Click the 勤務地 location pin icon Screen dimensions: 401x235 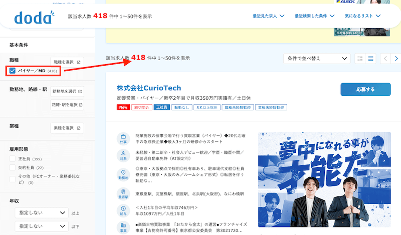point(123,174)
